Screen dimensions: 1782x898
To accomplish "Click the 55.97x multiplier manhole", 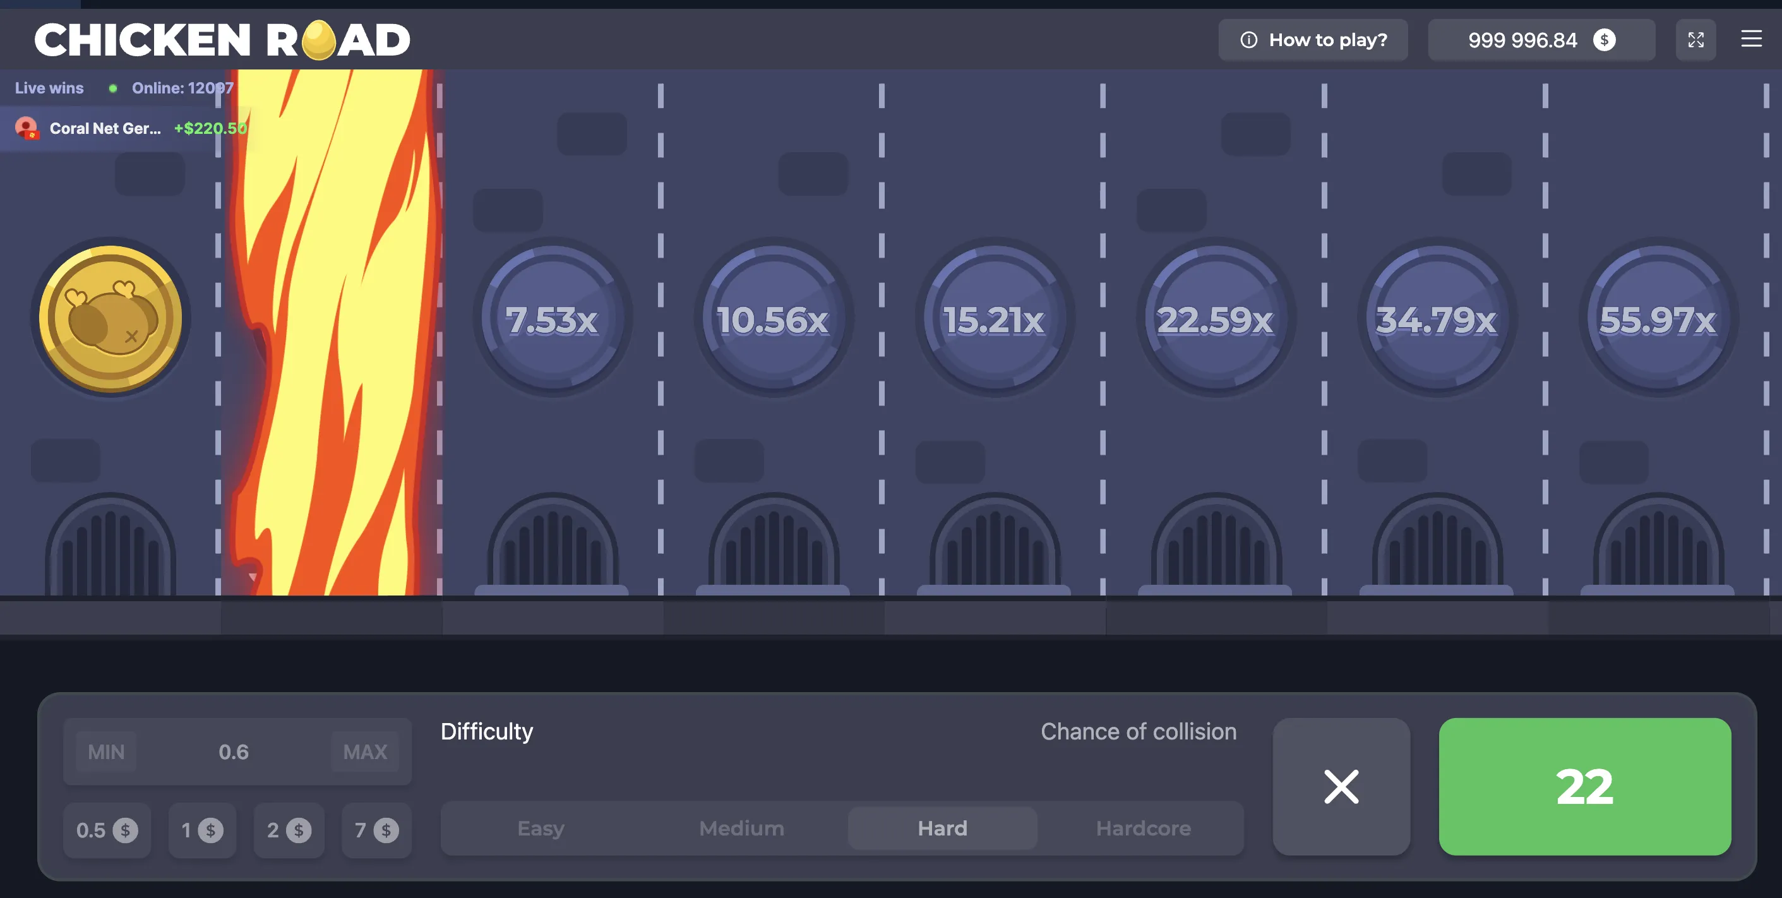I will [1658, 318].
